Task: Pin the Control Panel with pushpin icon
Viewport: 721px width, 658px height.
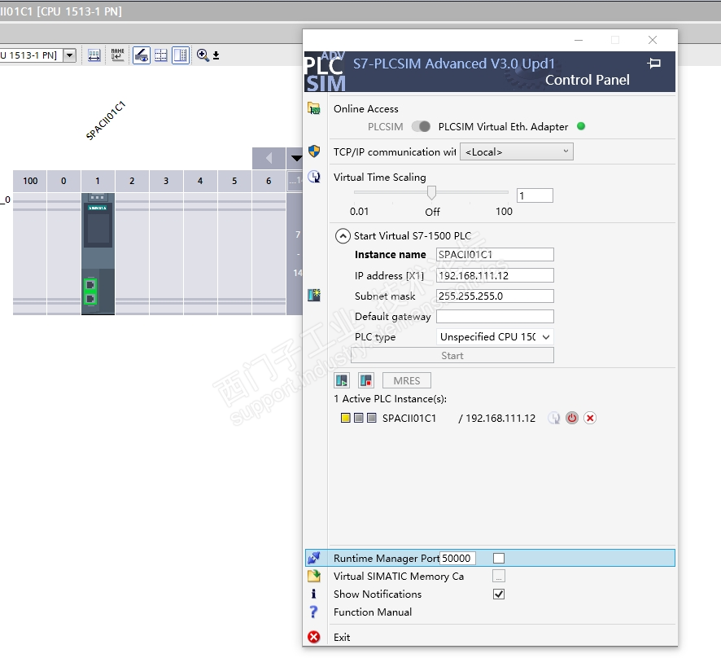Action: 654,63
